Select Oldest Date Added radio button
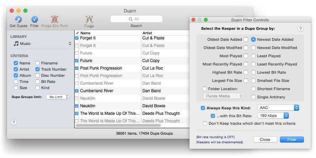 coord(246,39)
